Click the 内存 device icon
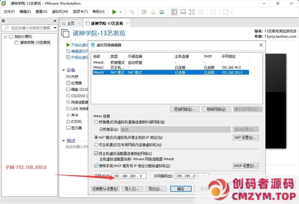 pyautogui.click(x=68, y=76)
